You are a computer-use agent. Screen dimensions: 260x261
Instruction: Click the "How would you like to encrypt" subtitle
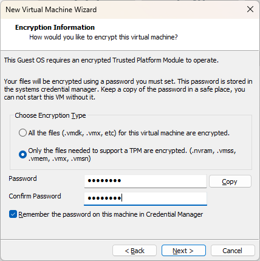pyautogui.click(x=103, y=37)
